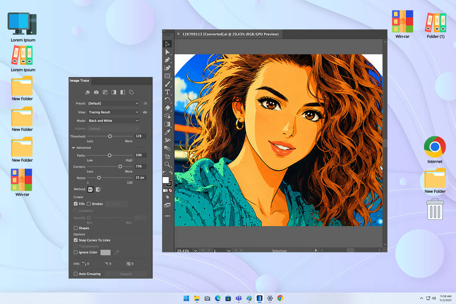Select the Zoom magnifier tool
The height and width of the screenshot is (304, 456).
pos(167,165)
